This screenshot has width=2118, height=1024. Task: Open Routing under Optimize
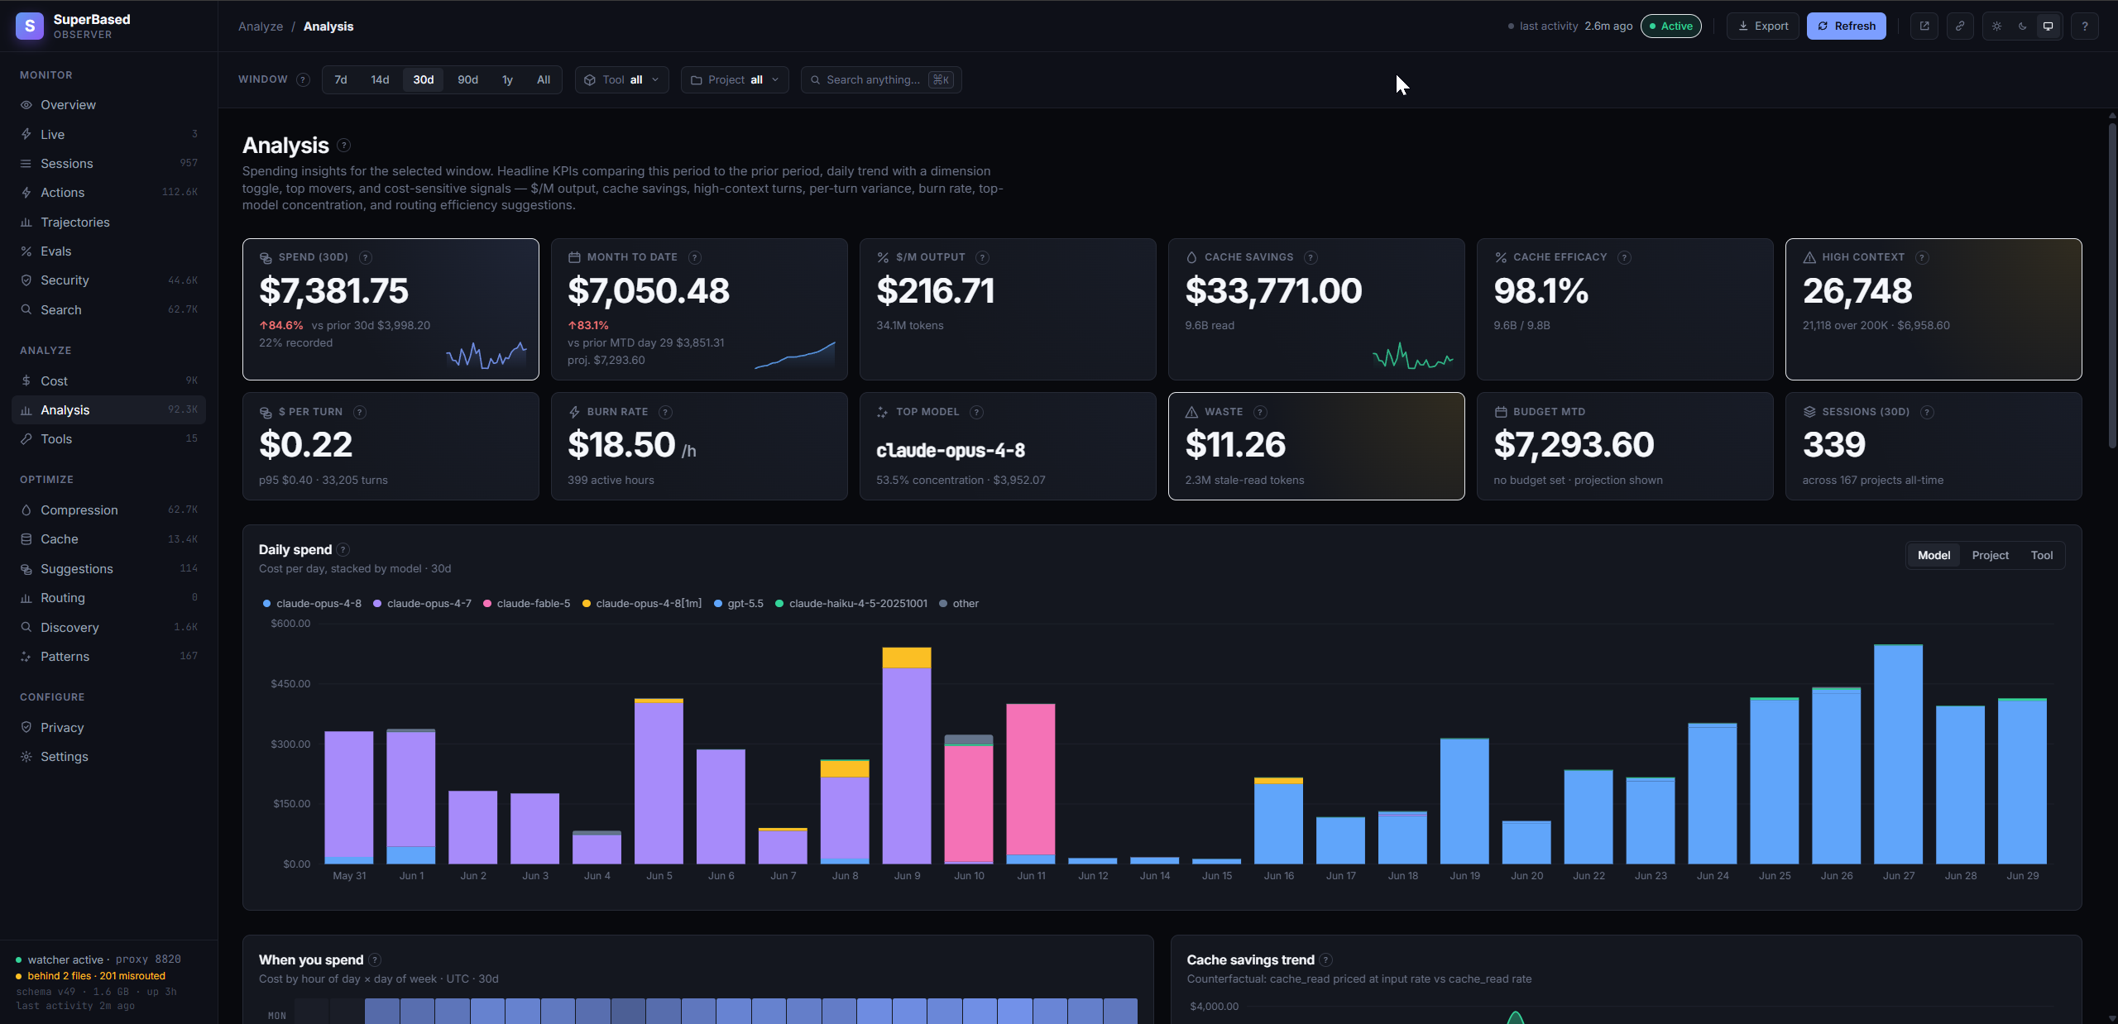pyautogui.click(x=108, y=598)
